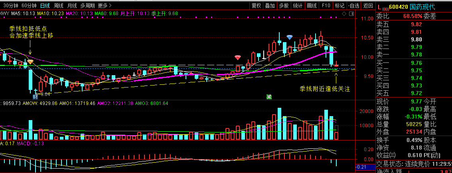Click the 卖二 price 9.79

pos(416,47)
